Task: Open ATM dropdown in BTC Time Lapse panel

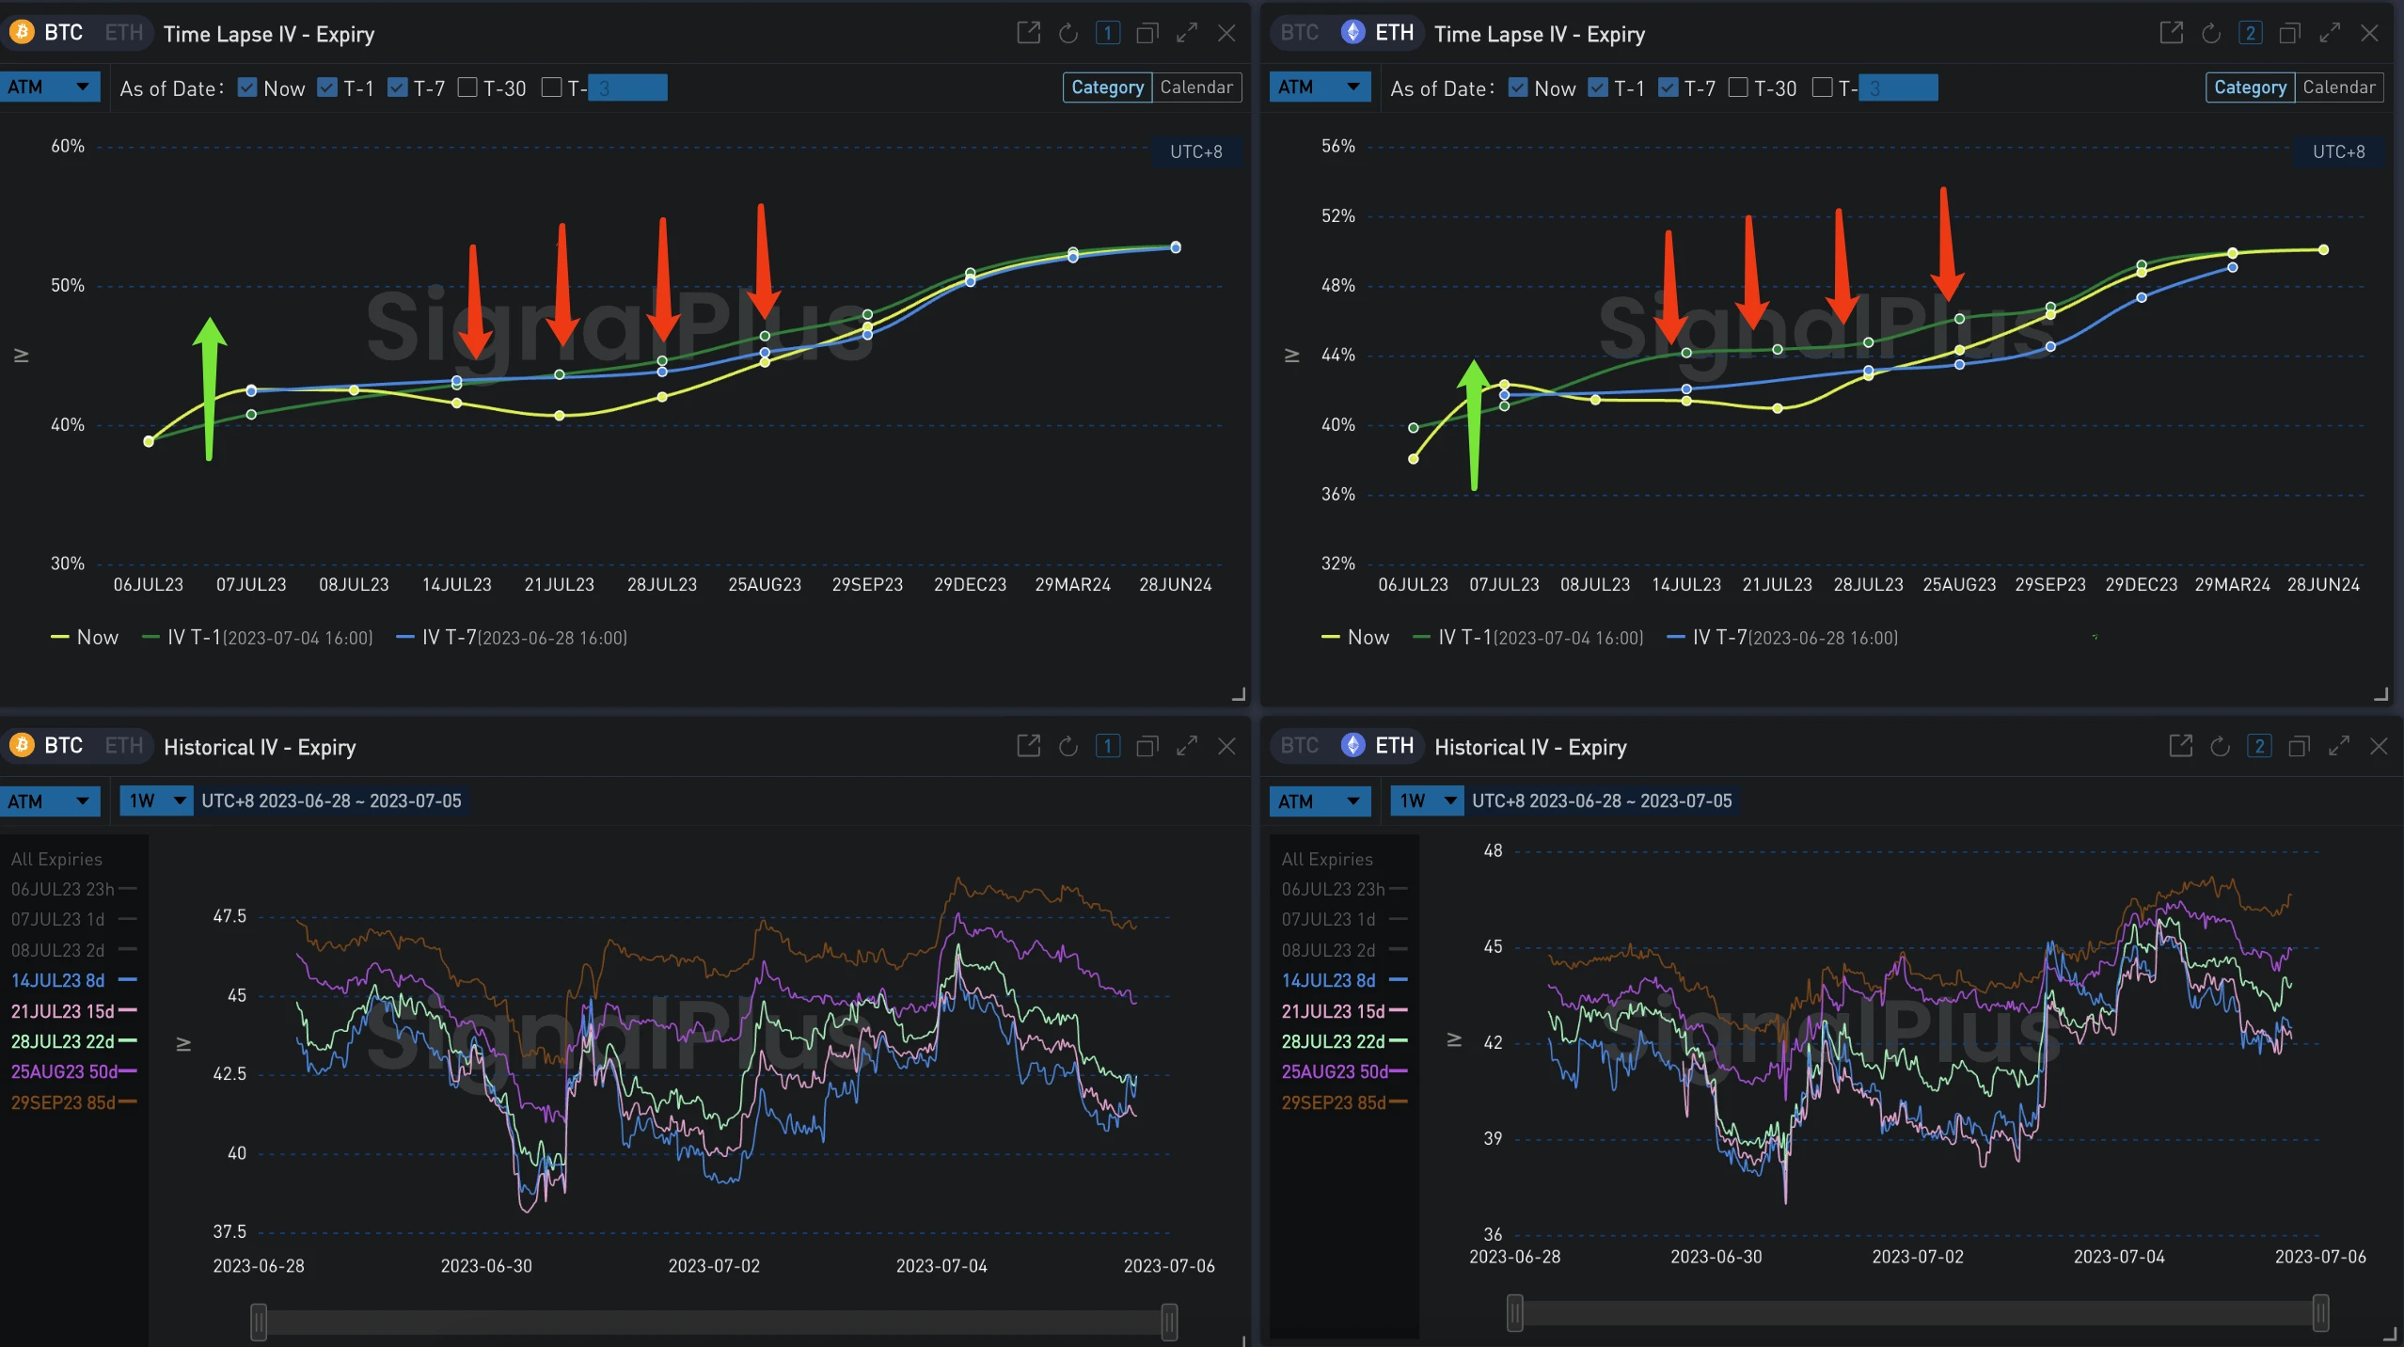Action: pyautogui.click(x=50, y=87)
